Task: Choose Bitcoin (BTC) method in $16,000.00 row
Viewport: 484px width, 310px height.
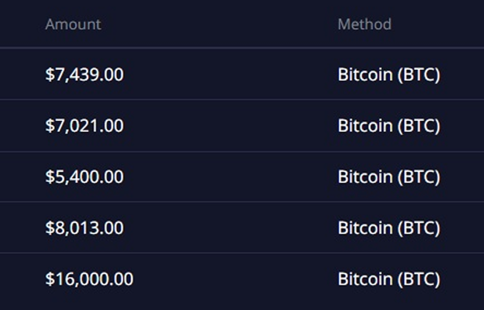Action: tap(389, 279)
